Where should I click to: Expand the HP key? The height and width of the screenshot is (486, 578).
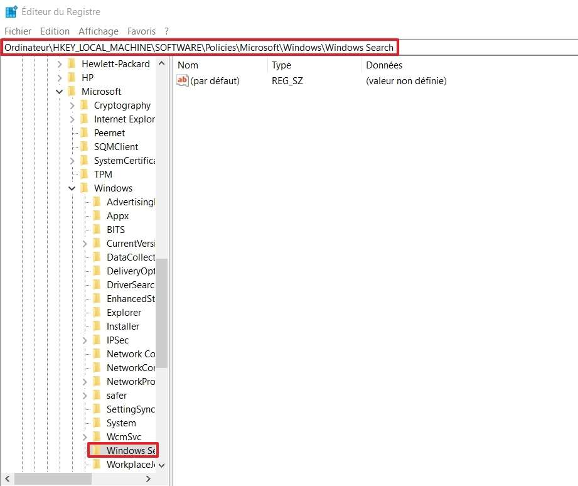(x=60, y=78)
